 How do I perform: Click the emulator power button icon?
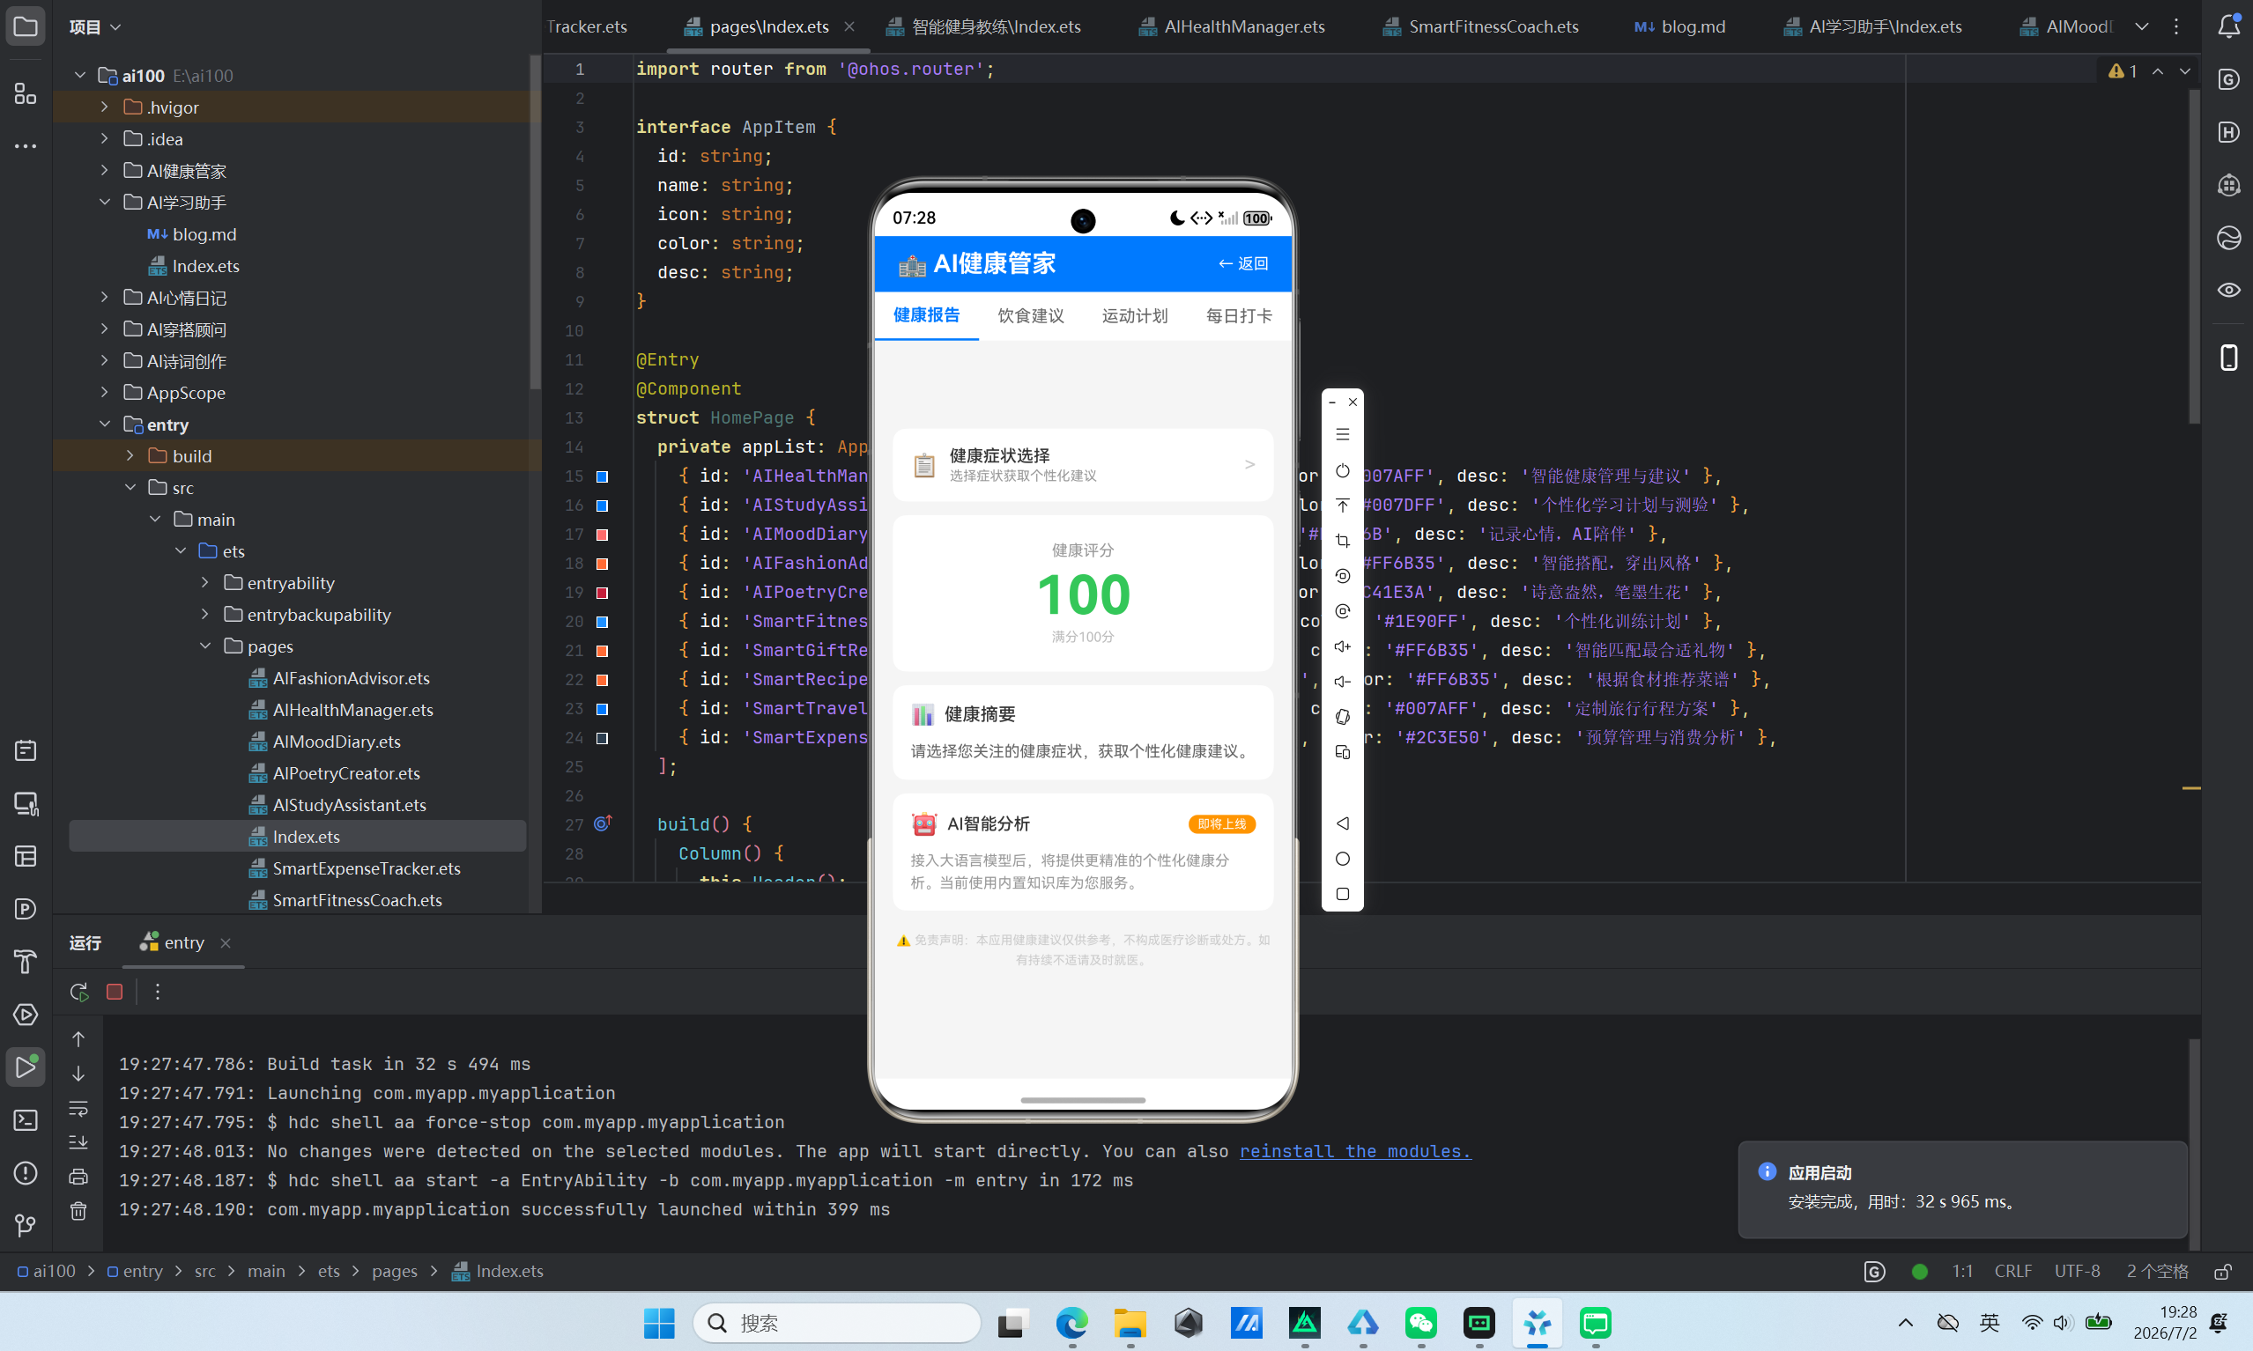1342,470
